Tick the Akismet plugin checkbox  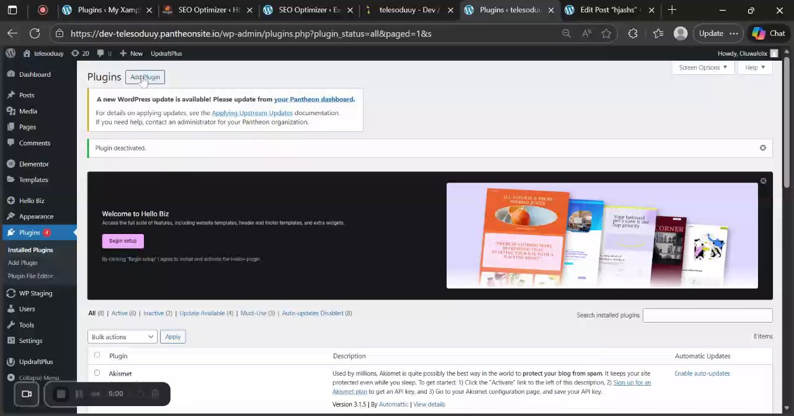[97, 373]
